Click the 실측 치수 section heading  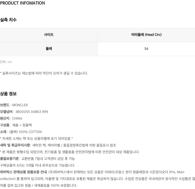[8, 20]
